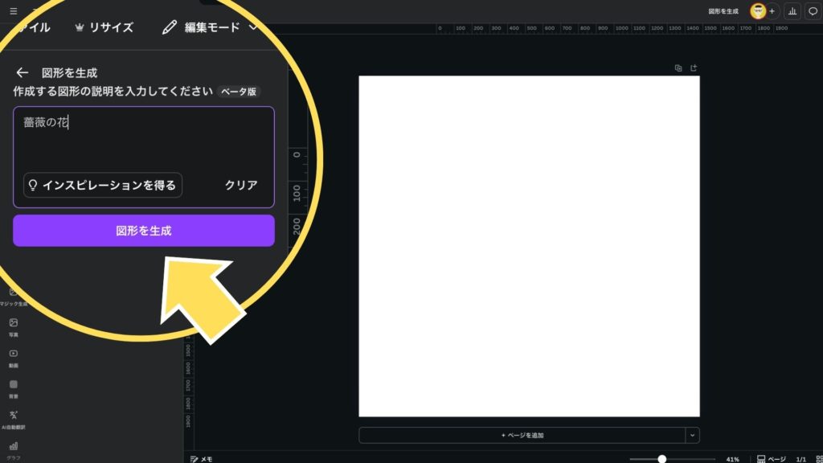This screenshot has height=463, width=823.
Task: Open the リサイズ menu with crown
Action: pyautogui.click(x=104, y=27)
